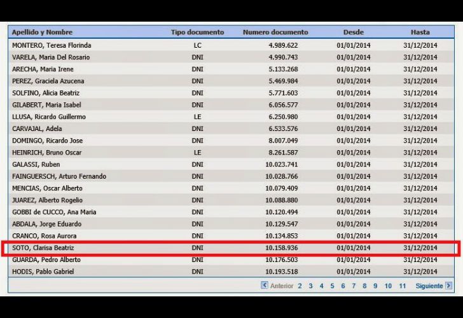This screenshot has height=318, width=463.
Task: Select page 9 in pagination
Action: tap(375, 286)
